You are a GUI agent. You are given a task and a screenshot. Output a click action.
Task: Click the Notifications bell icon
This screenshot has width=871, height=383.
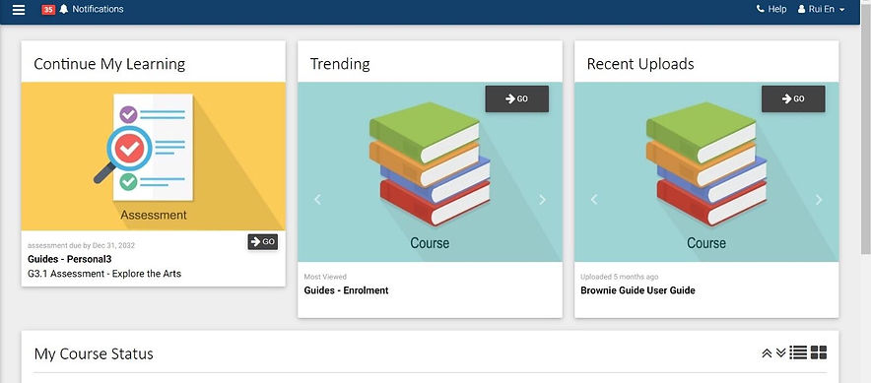64,10
